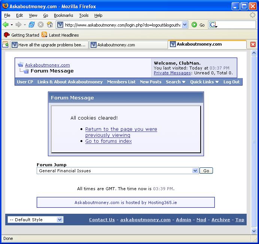Expand the Search dropdown in navbar

click(176, 82)
